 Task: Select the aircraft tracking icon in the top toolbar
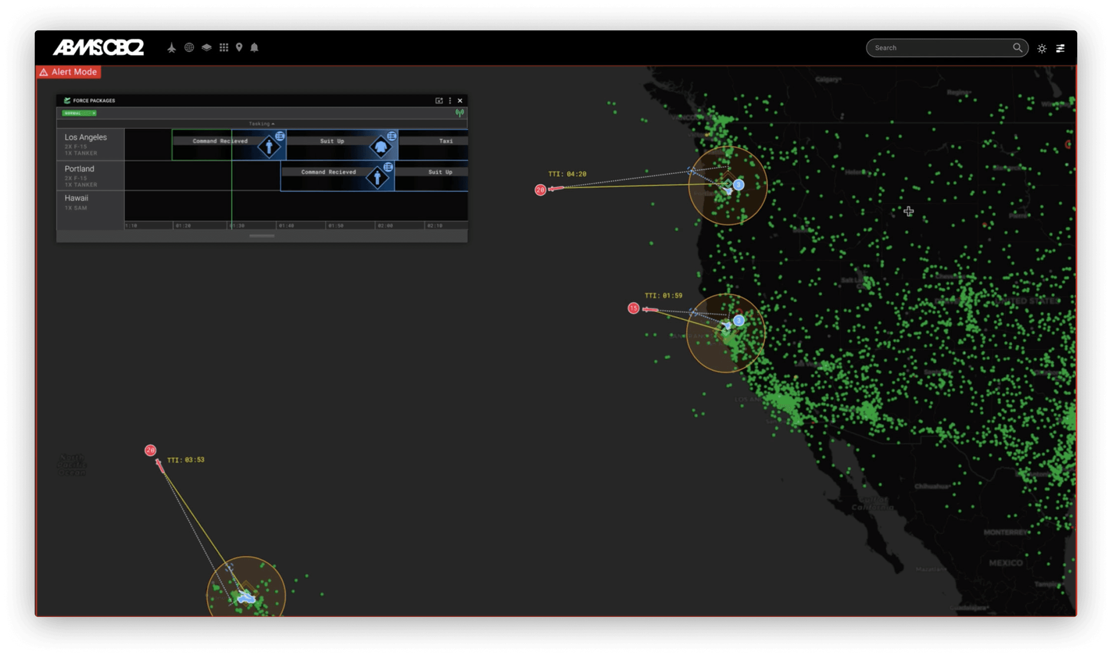(172, 48)
